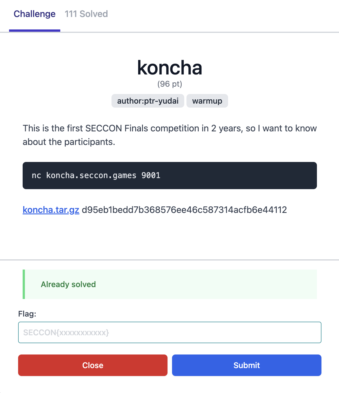The height and width of the screenshot is (393, 339).
Task: Click the red Close button
Action: [x=93, y=365]
